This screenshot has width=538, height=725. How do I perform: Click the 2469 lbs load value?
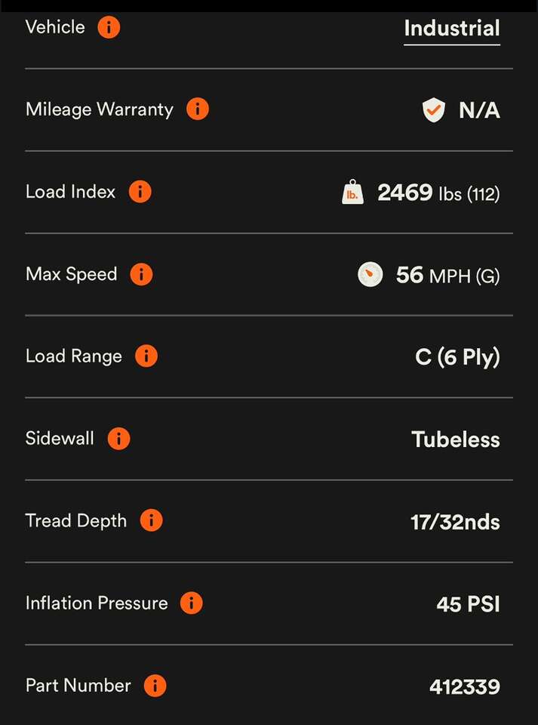point(438,193)
